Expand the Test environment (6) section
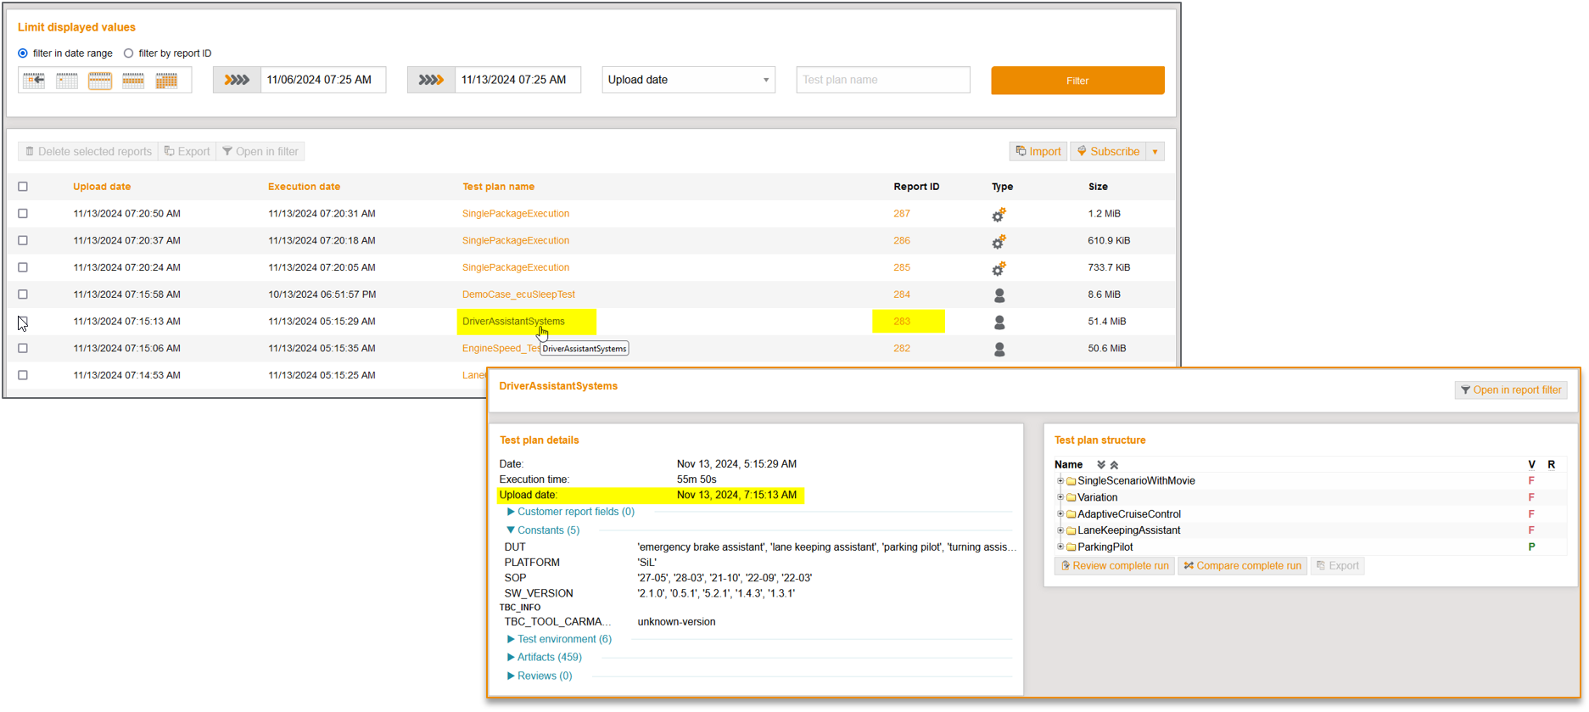The width and height of the screenshot is (1589, 712). pos(563,639)
